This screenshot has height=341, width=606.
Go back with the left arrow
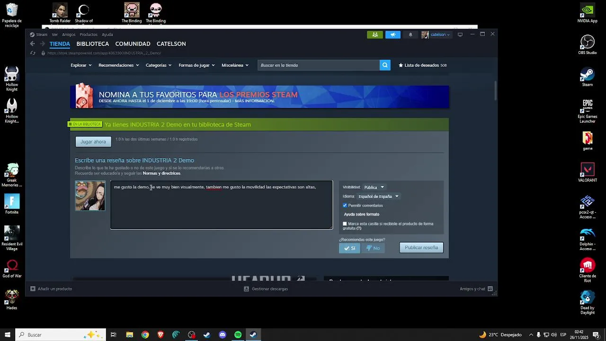(32, 44)
